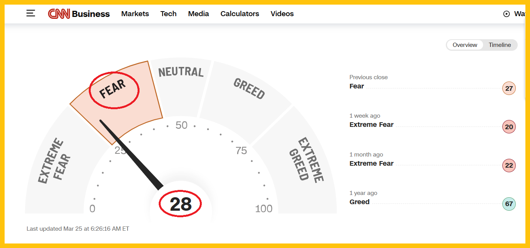Click the gauge needle pointer

tap(131, 155)
